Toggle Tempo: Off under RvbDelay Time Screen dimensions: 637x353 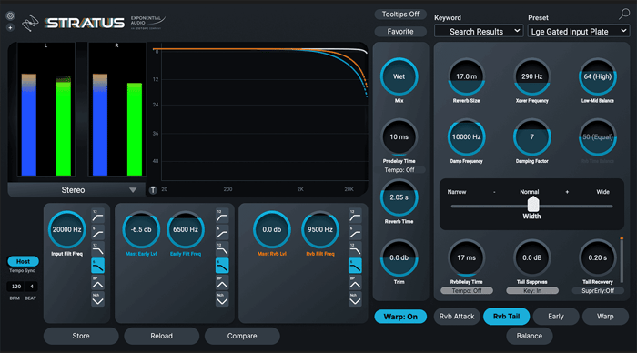click(467, 291)
